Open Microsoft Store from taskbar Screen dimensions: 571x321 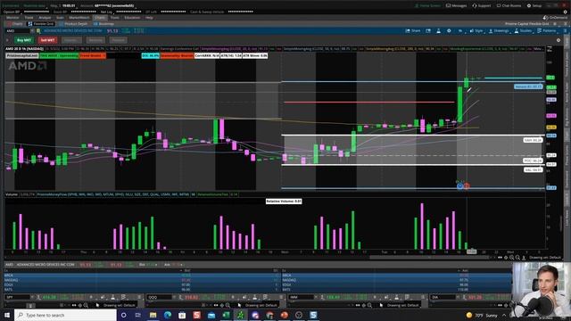click(x=182, y=315)
